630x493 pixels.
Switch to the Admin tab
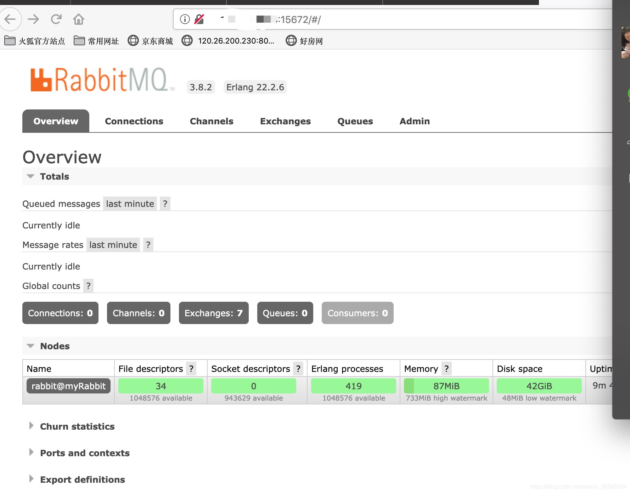(x=415, y=121)
